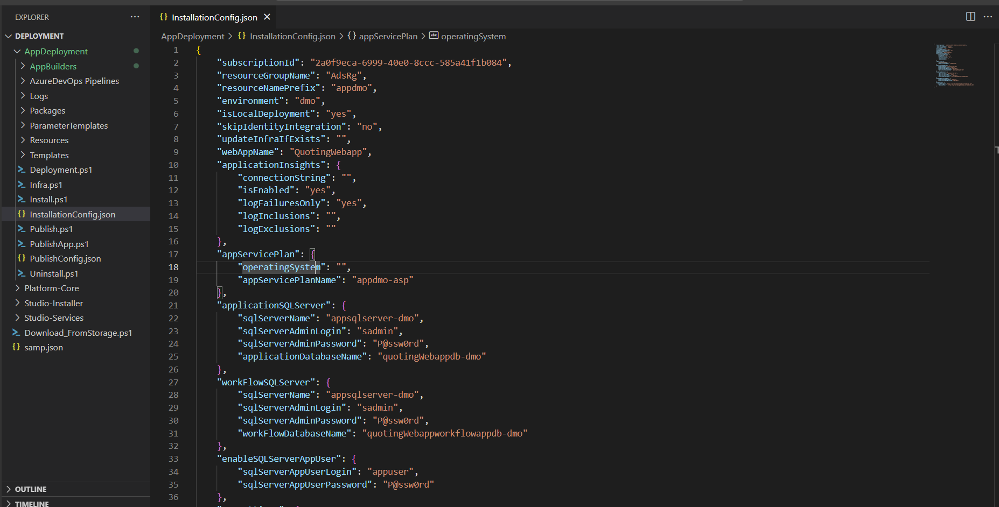The height and width of the screenshot is (507, 999).
Task: Click the EXPLORER panel title
Action: (32, 17)
